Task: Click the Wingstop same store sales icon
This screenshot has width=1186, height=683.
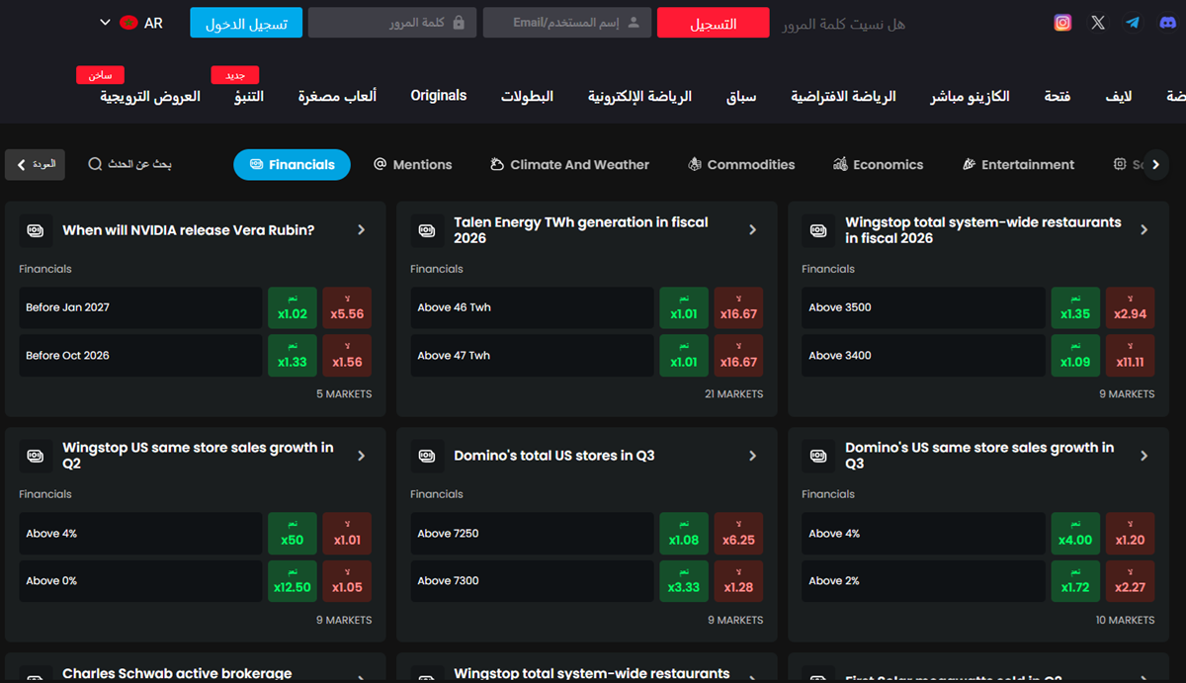Action: pos(36,456)
